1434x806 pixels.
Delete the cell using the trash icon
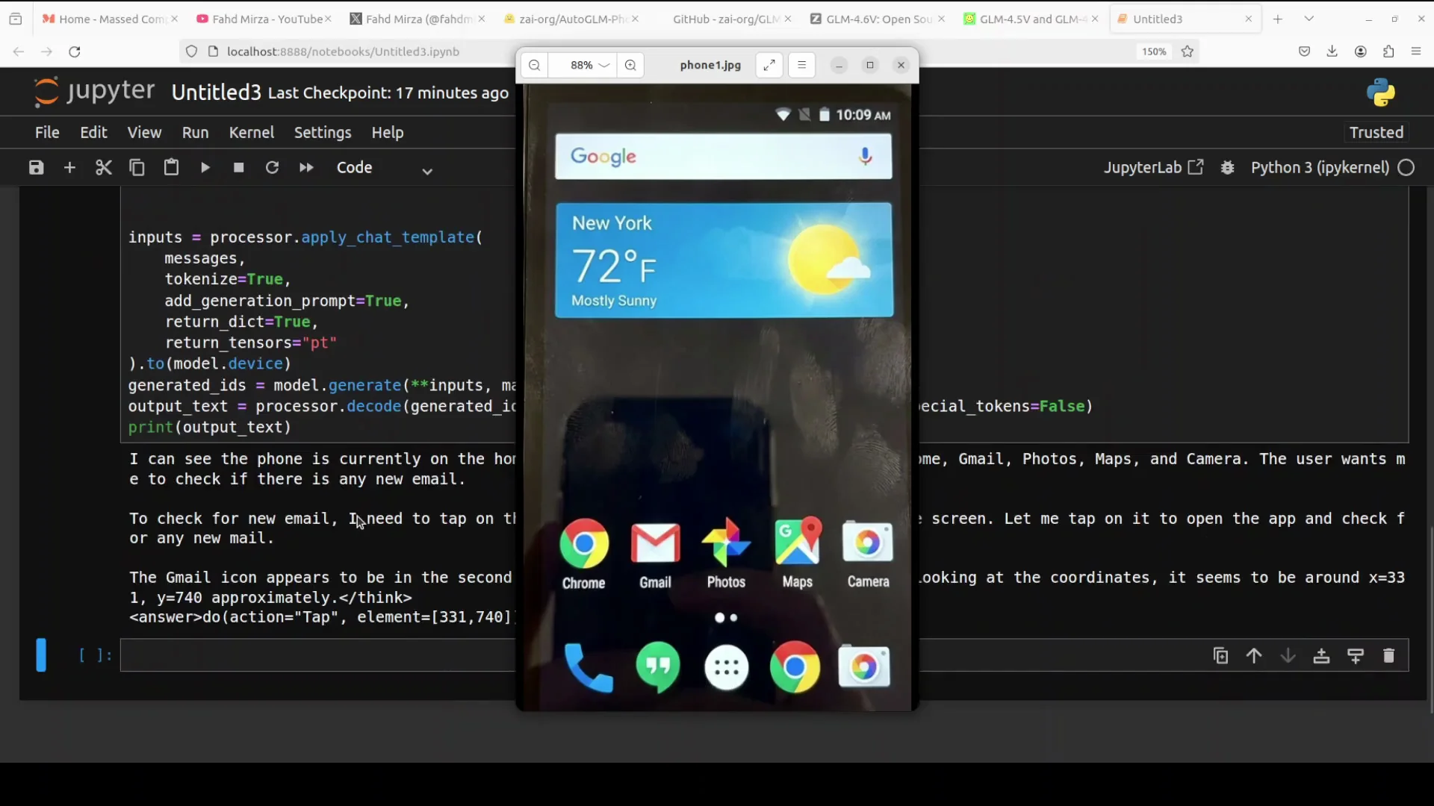(1390, 656)
